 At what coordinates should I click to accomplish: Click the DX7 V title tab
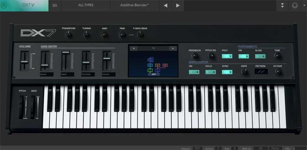click(28, 5)
